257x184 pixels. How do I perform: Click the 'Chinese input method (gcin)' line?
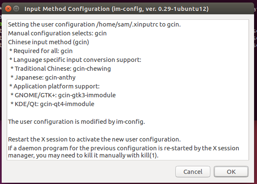[49, 42]
